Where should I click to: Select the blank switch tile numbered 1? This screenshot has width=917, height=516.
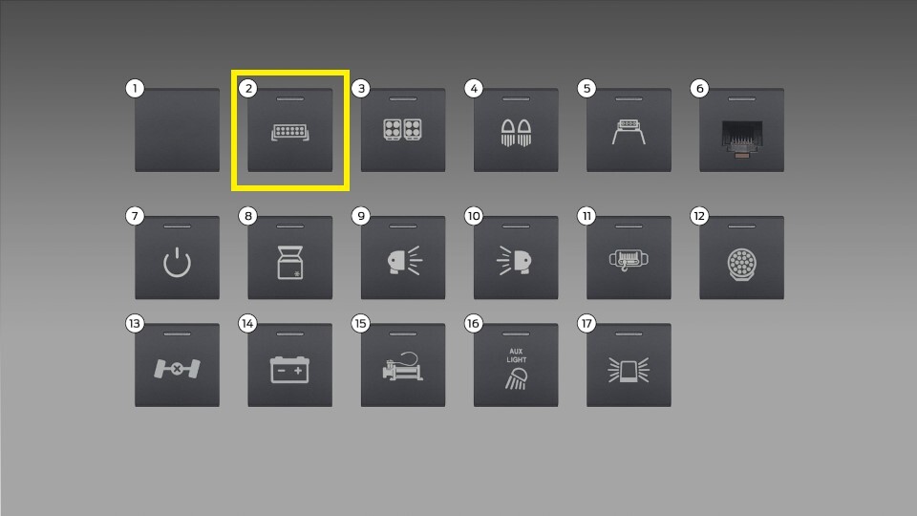178,130
